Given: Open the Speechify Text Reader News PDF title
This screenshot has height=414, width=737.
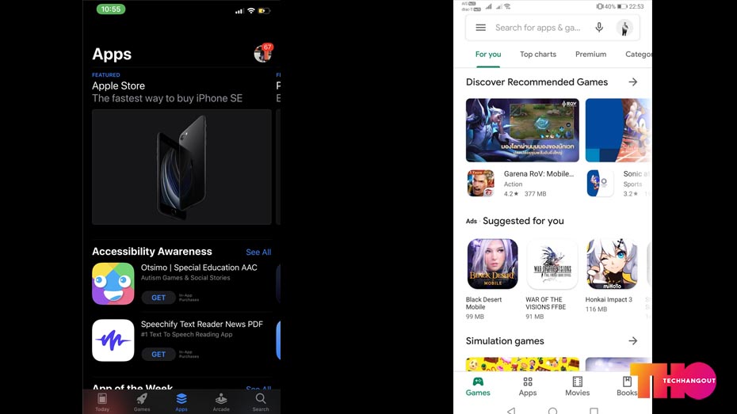Looking at the screenshot, I should click(201, 325).
